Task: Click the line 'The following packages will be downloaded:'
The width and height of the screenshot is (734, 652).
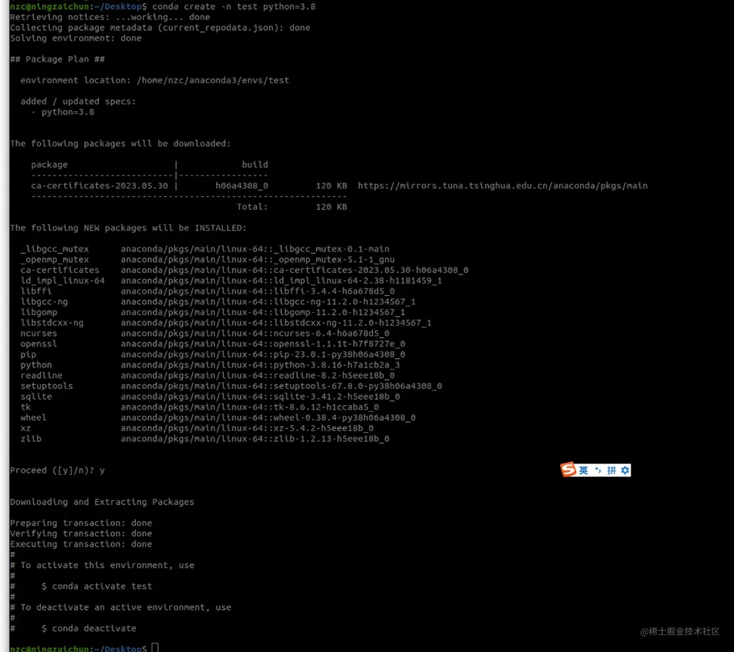Action: coord(120,143)
